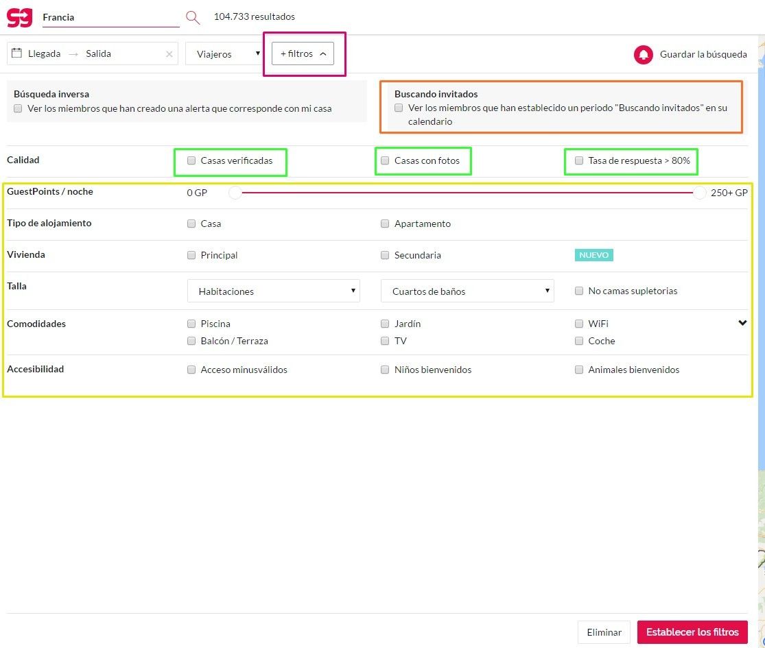Screen dimensions: 765x648
Task: Check the WiFi amenity
Action: (x=578, y=324)
